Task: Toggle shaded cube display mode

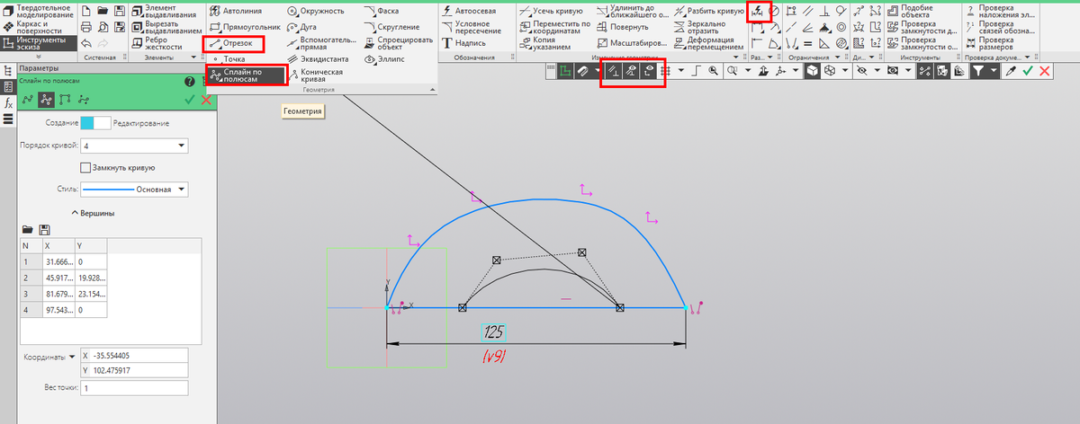Action: 812,70
